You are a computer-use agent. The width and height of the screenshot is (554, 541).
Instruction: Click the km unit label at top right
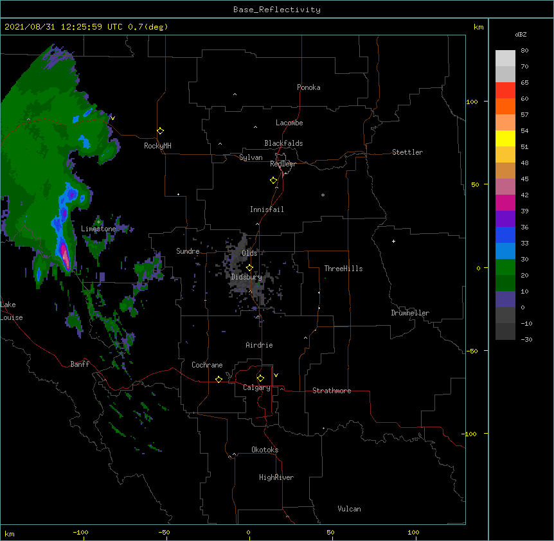(x=478, y=27)
